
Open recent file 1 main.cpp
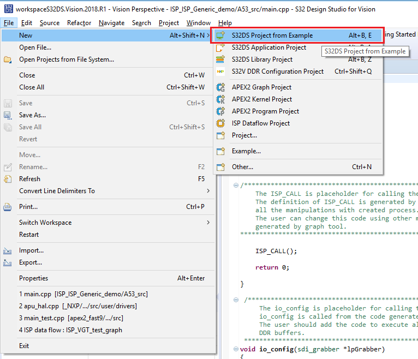(x=108, y=294)
